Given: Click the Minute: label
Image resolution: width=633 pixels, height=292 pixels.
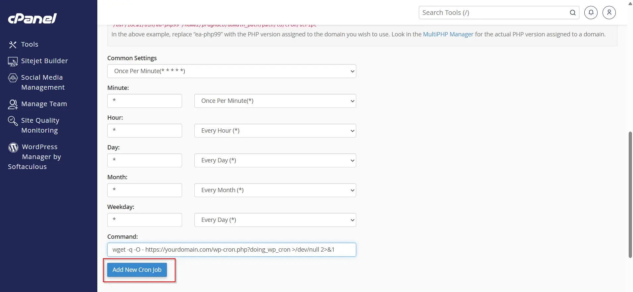Looking at the screenshot, I should coord(118,88).
